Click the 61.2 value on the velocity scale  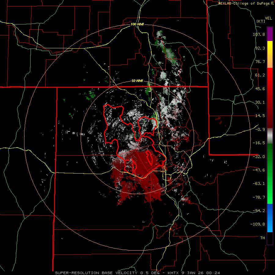click(260, 75)
